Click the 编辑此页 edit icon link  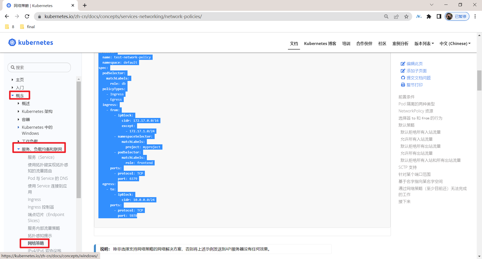pos(412,64)
